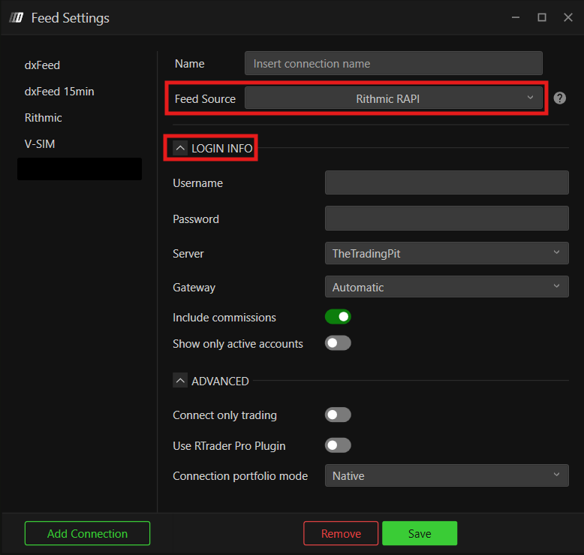This screenshot has width=584, height=555.
Task: Open the Feed Source dropdown showing Rithmic RAPI
Action: tap(393, 98)
